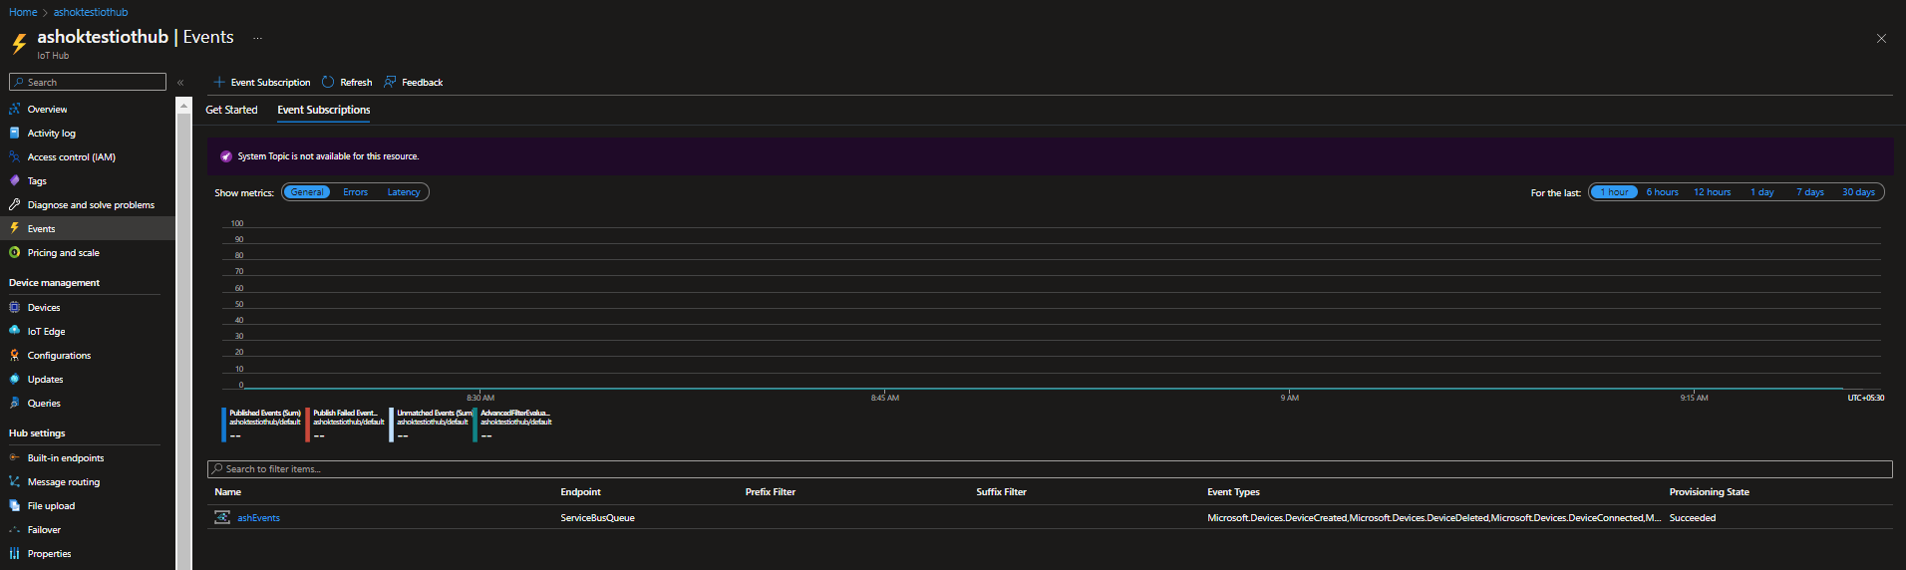Open the Devices icon
Viewport: 1906px width, 570px height.
point(14,307)
